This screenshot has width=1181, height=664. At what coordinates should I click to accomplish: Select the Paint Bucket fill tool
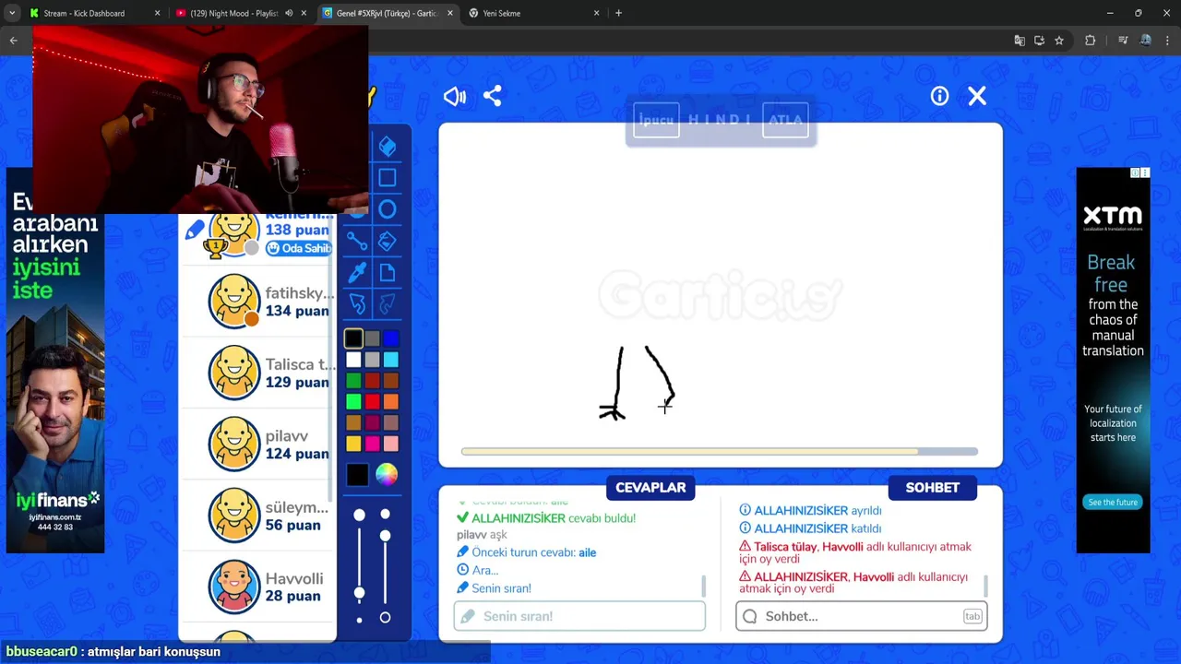388,241
